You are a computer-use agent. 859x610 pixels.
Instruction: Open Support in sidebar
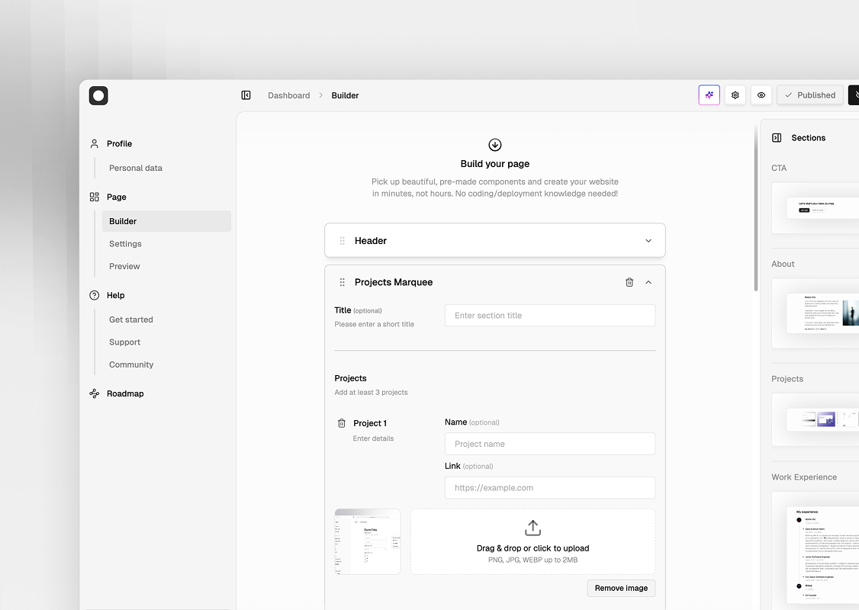coord(125,342)
